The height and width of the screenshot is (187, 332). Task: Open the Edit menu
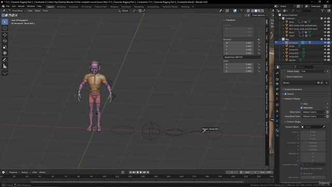click(13, 6)
